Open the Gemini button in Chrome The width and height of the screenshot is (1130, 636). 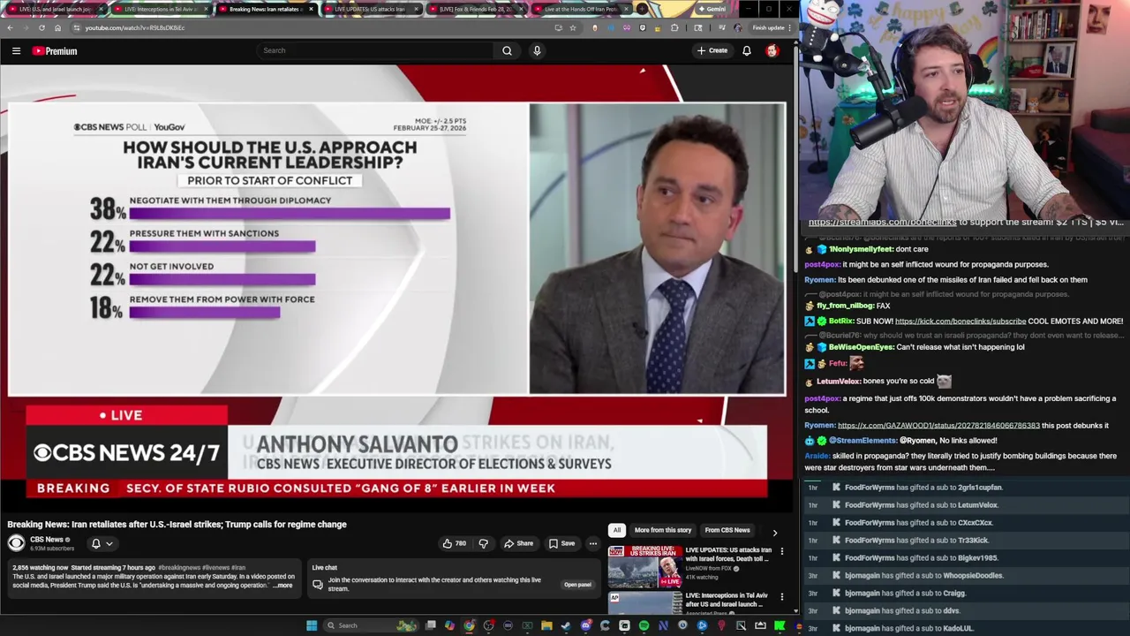(712, 9)
